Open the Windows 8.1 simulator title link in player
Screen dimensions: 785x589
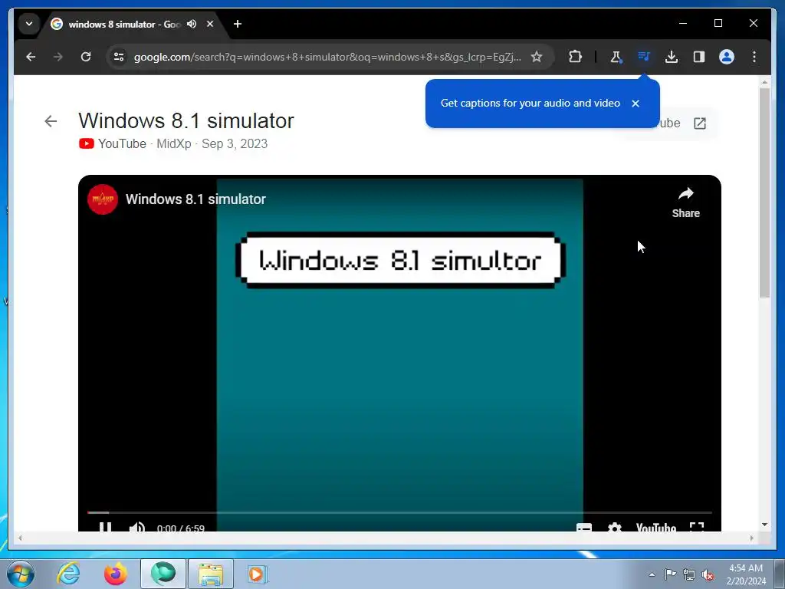[x=195, y=199]
